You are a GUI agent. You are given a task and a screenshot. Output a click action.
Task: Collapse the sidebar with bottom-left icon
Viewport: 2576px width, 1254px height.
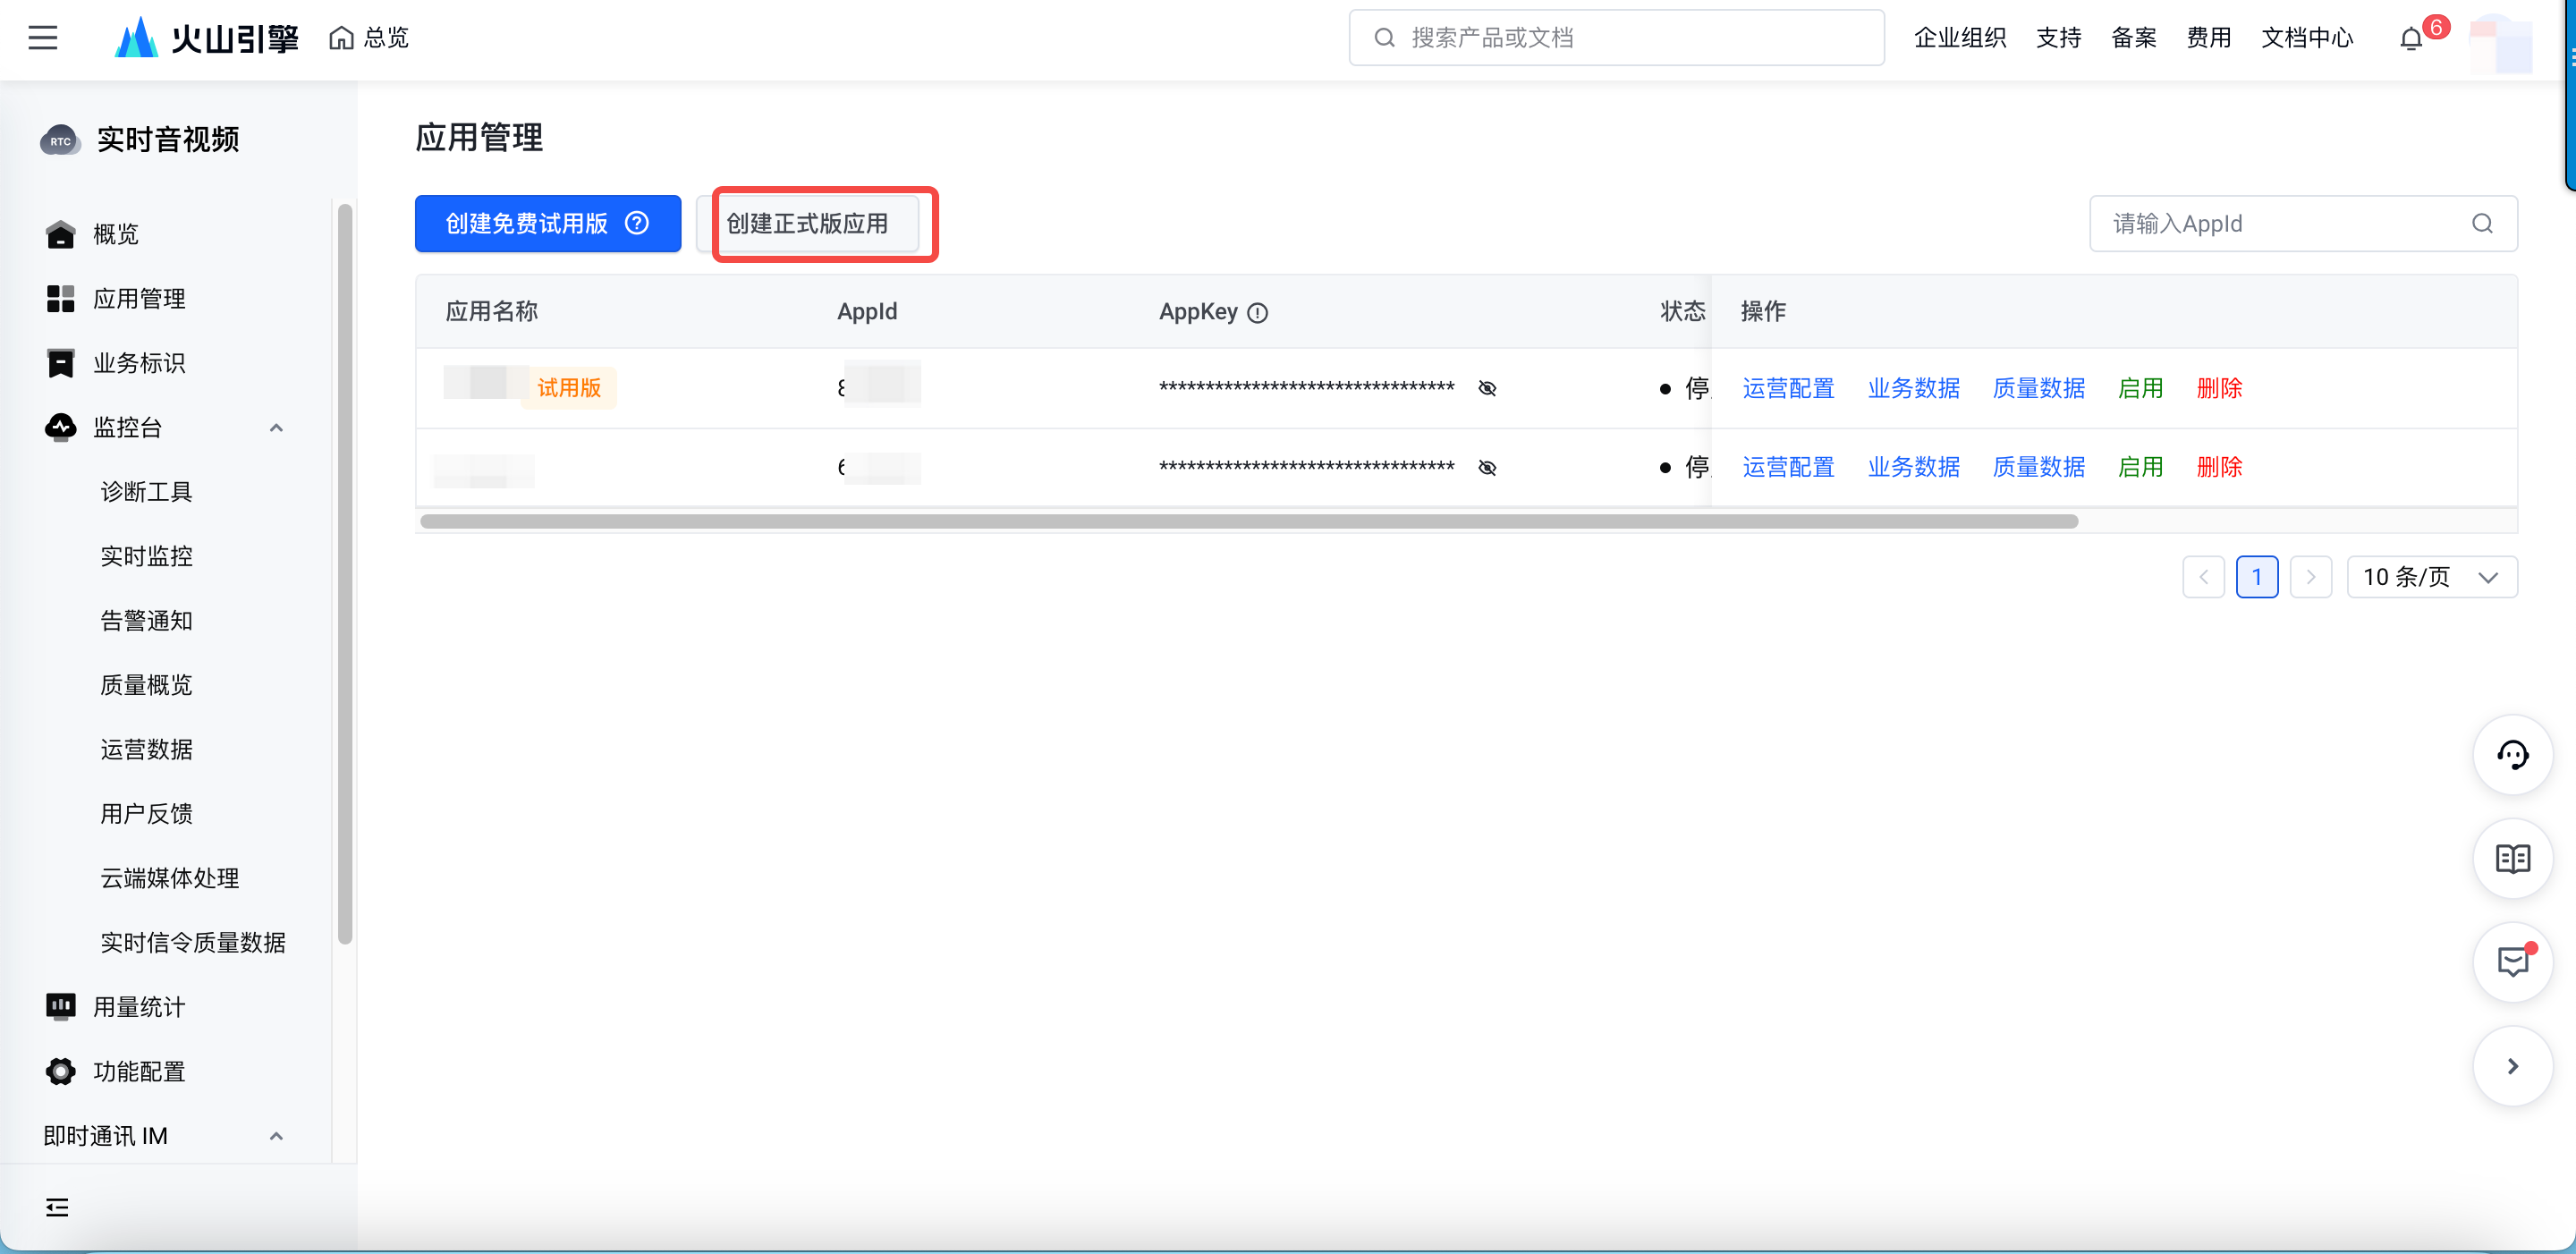[x=57, y=1208]
